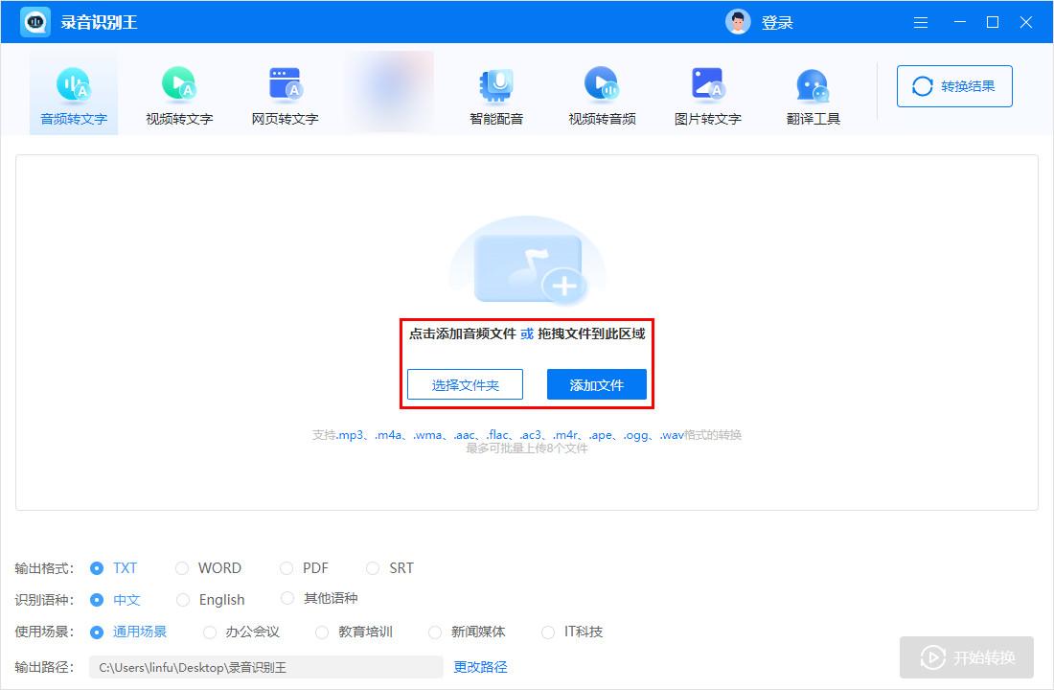Screen dimensions: 1054x690
Task: Select the 智能配音 smart dubbing tool
Action: click(x=495, y=91)
